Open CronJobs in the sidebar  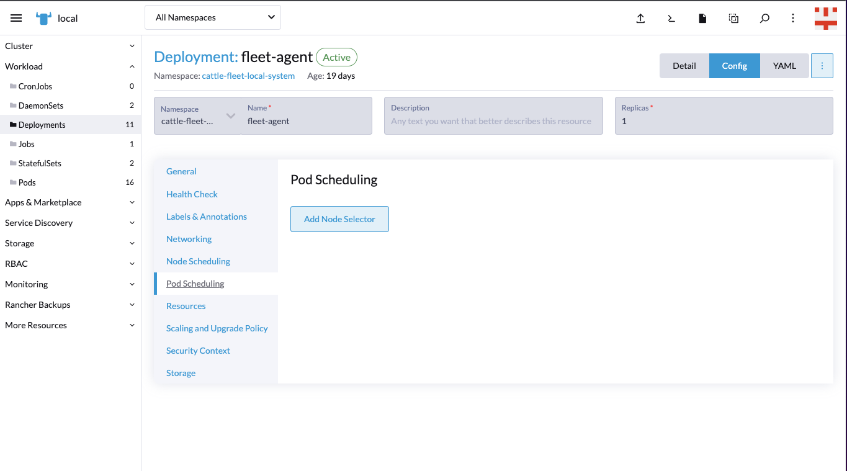[70, 86]
